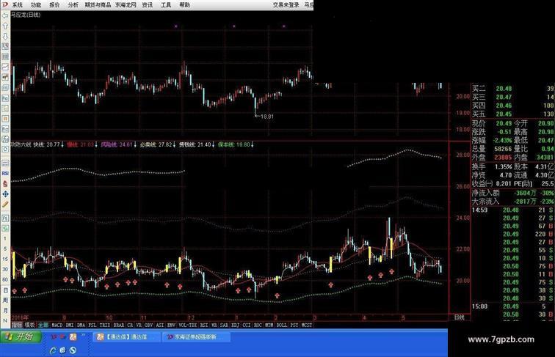The width and height of the screenshot is (555, 357).
Task: Select the 30-minute period button
Action: click(5, 269)
